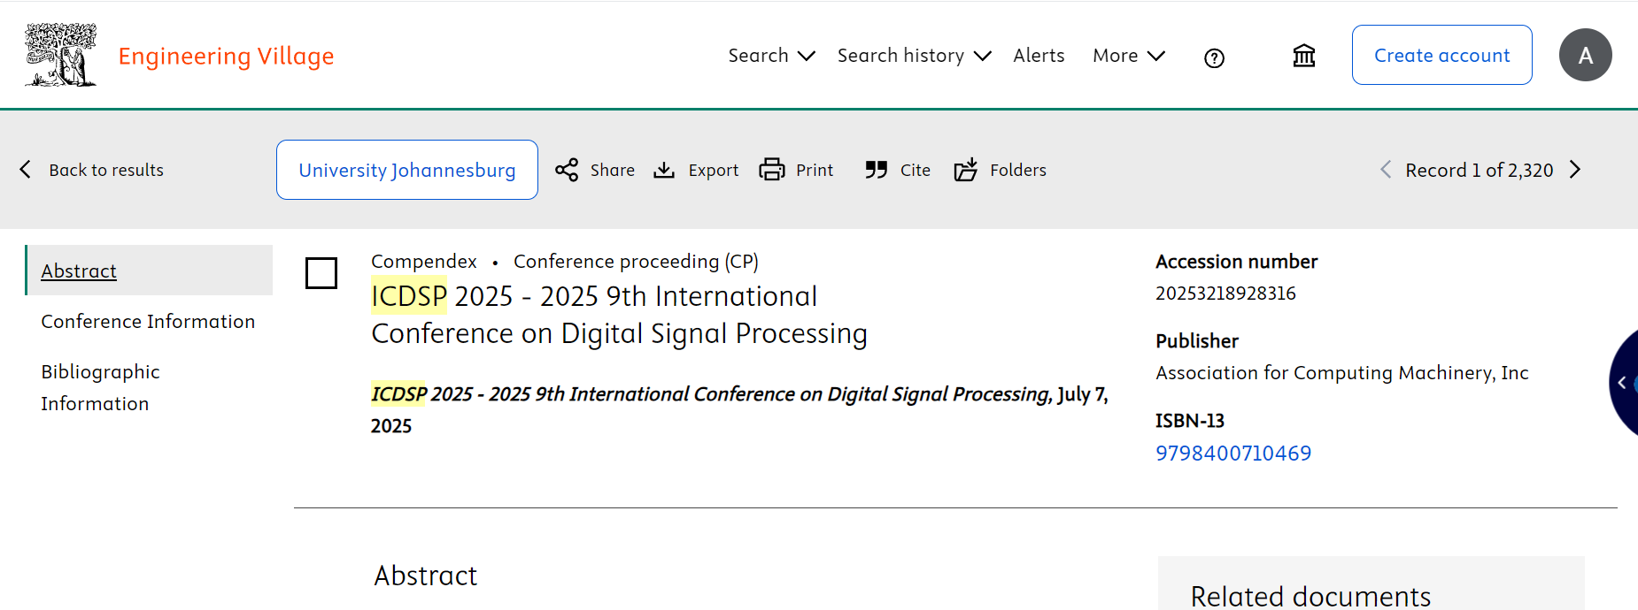Click the Cite quotation icon
1638x610 pixels.
877,170
